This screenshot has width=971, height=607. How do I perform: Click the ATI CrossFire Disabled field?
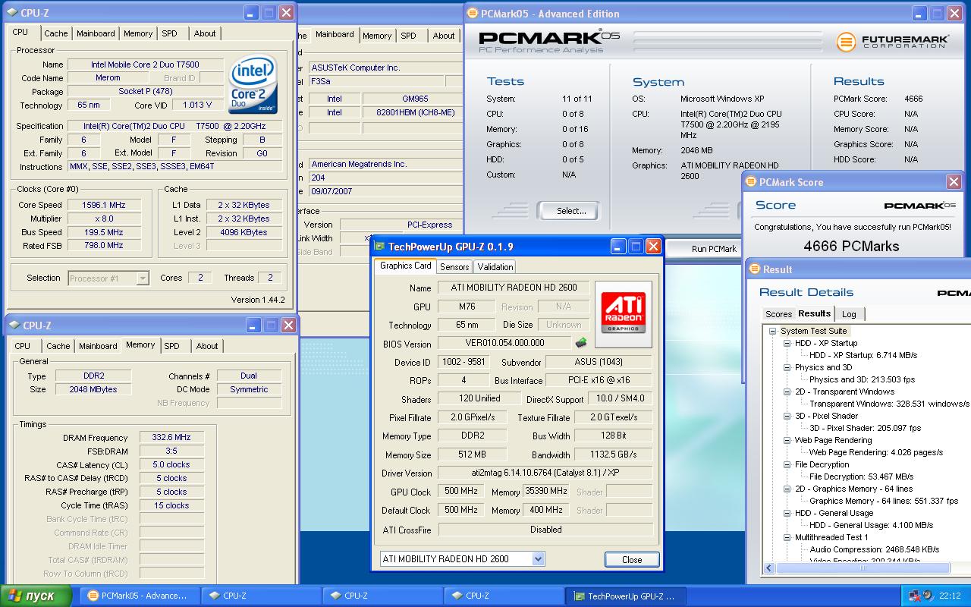(x=545, y=530)
